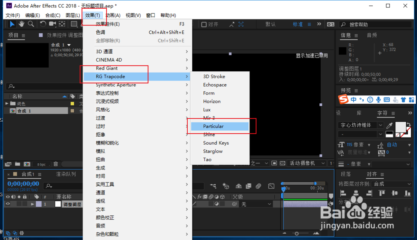Click the Draft 3D icon in timeline
The image size is (417, 240).
(226, 186)
